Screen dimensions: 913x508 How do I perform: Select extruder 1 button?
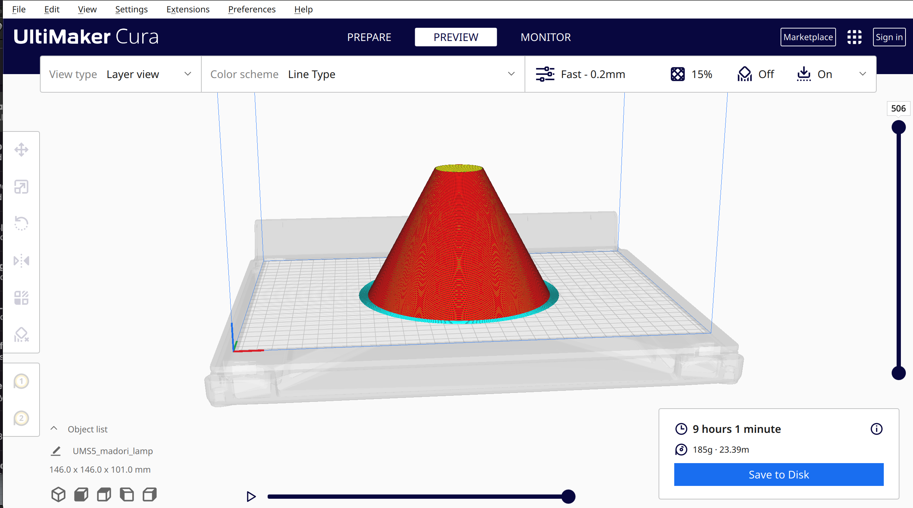[x=21, y=382]
